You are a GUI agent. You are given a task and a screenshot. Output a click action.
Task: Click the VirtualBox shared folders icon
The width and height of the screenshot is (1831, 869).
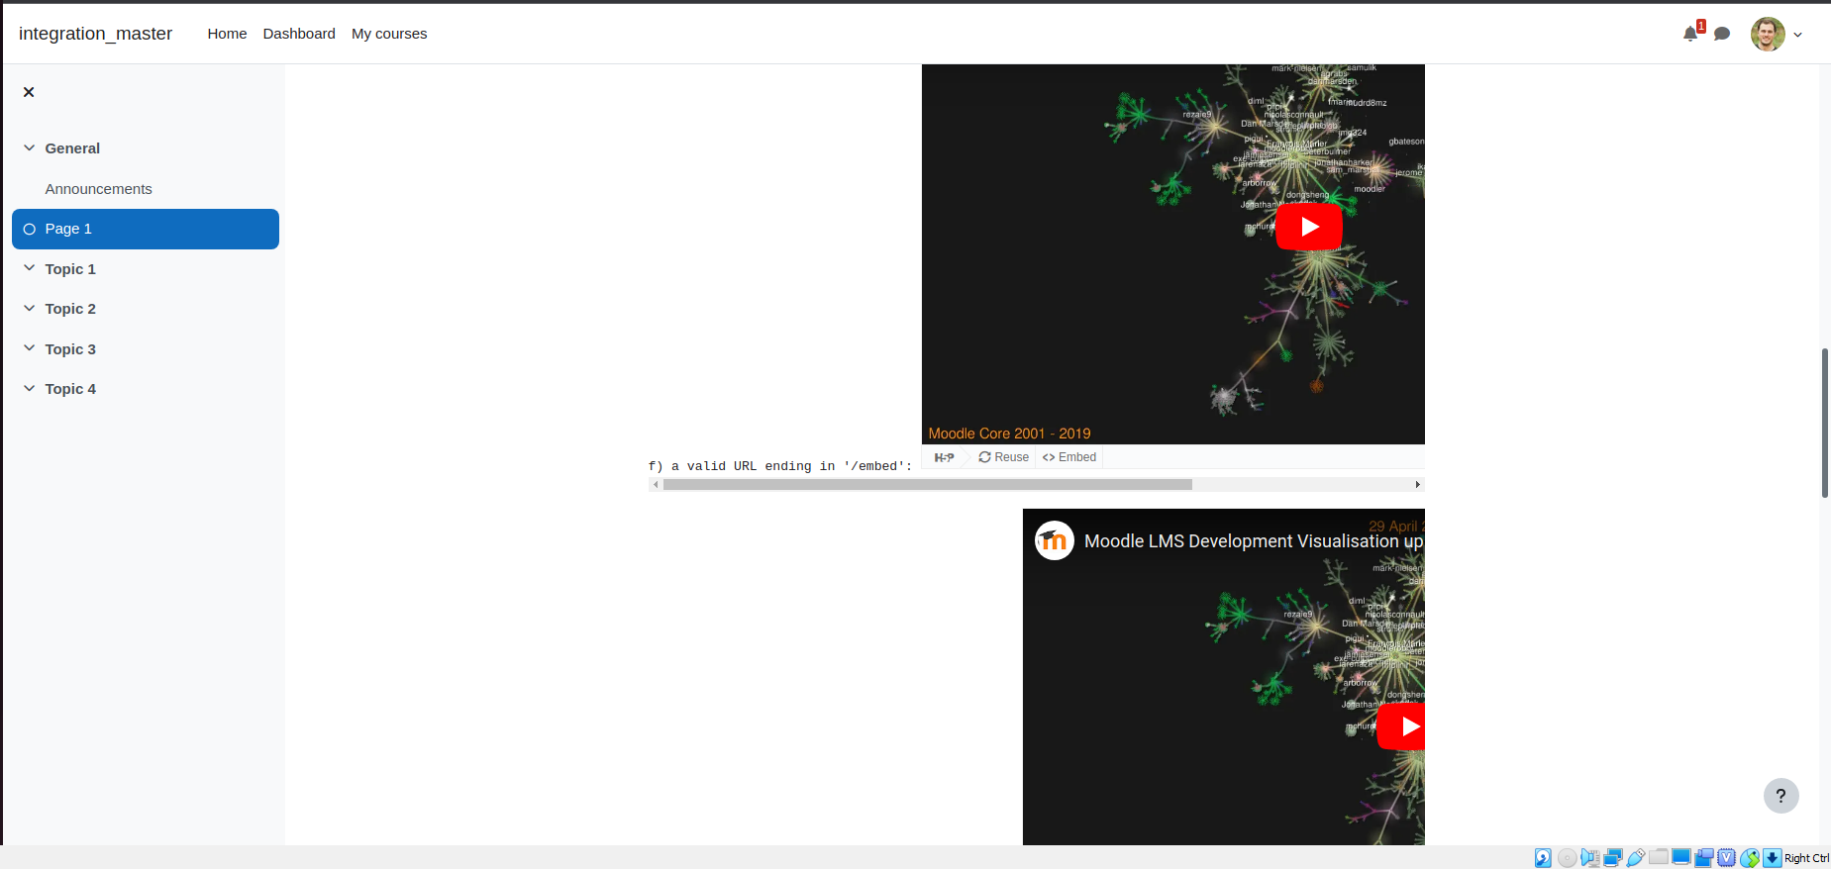pos(1659,857)
